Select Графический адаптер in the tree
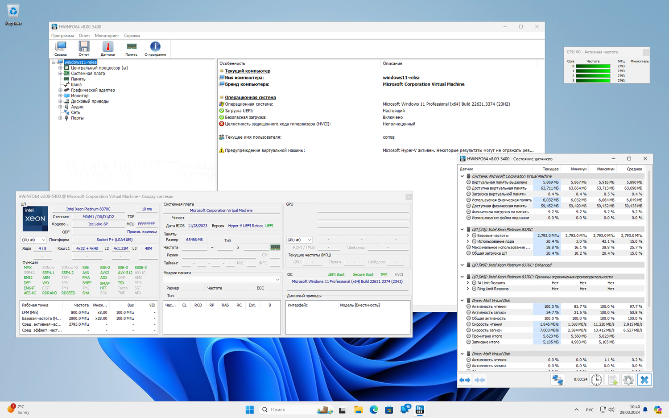The image size is (669, 418). [x=93, y=90]
